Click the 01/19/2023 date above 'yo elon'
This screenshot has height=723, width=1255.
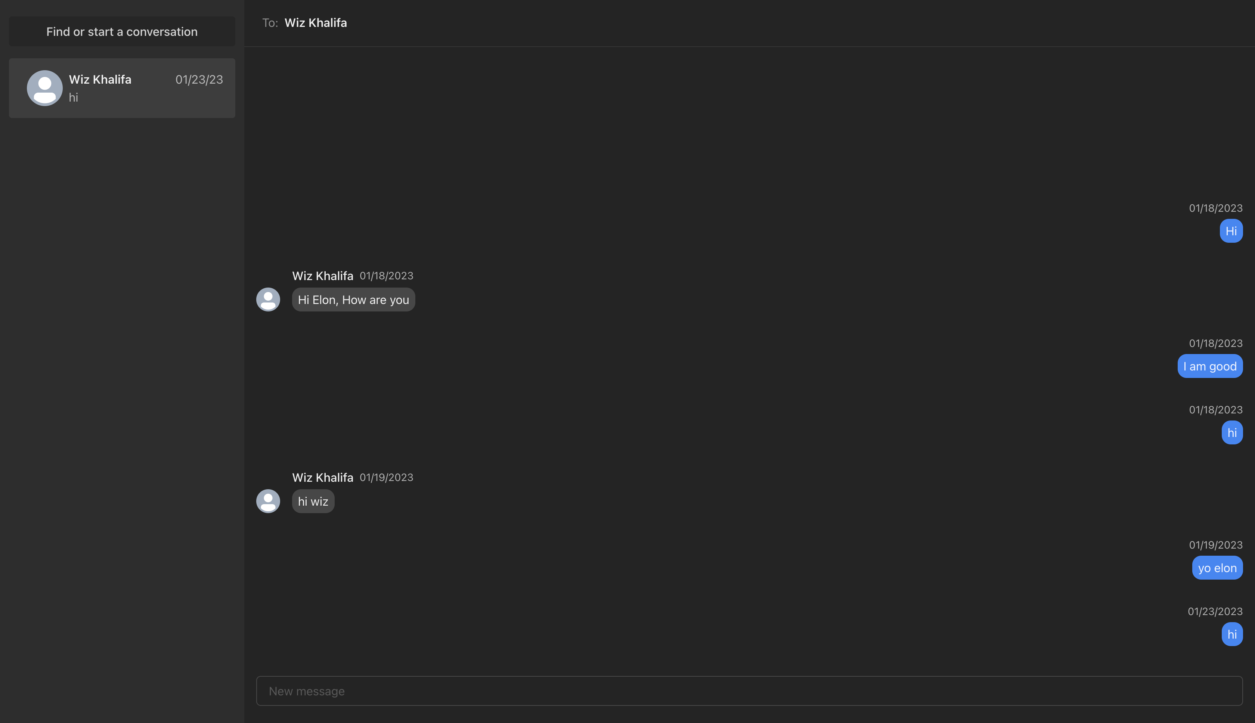point(1215,545)
